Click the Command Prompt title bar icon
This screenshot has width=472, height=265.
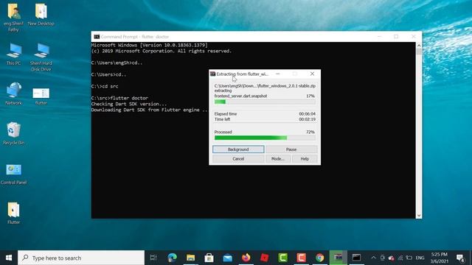[97, 37]
